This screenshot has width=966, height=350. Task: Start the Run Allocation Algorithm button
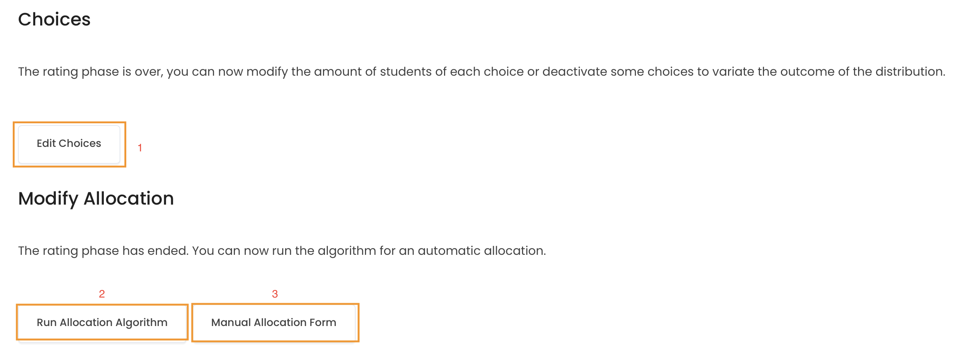102,322
